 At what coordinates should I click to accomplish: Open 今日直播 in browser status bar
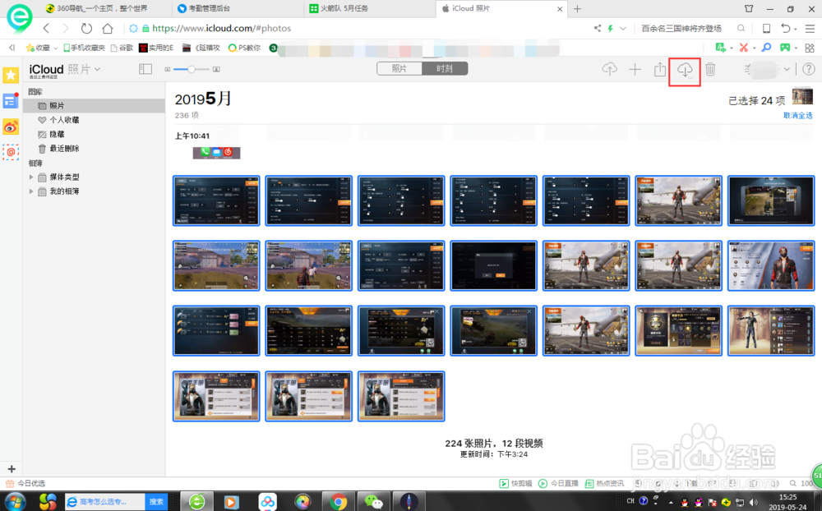coord(558,483)
